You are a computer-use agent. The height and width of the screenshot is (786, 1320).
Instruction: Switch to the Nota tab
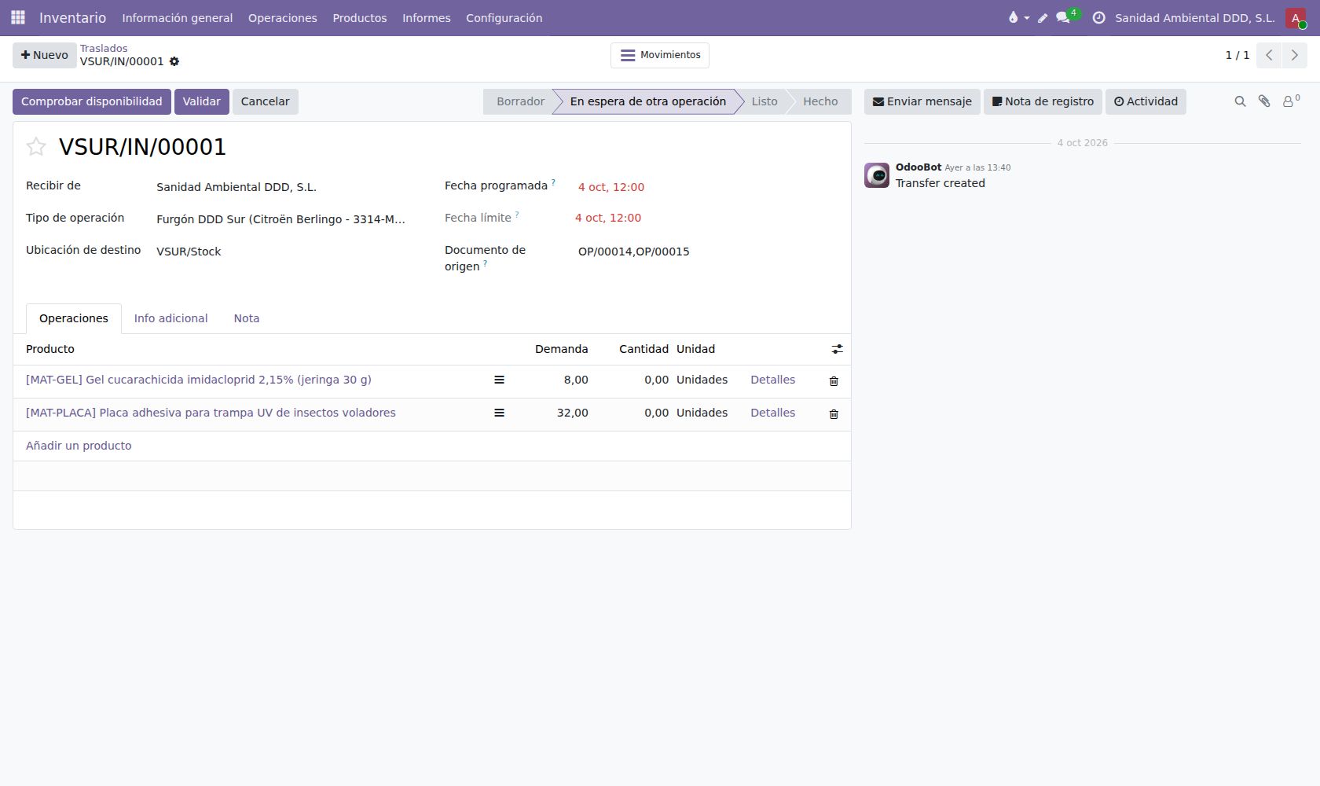247,318
